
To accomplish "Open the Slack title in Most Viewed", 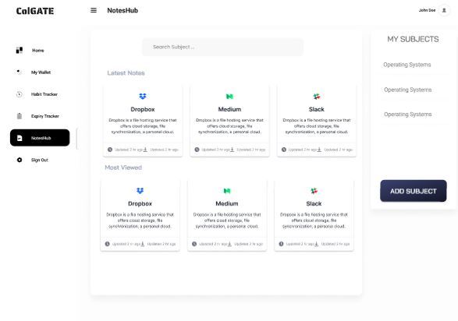I will pos(314,203).
